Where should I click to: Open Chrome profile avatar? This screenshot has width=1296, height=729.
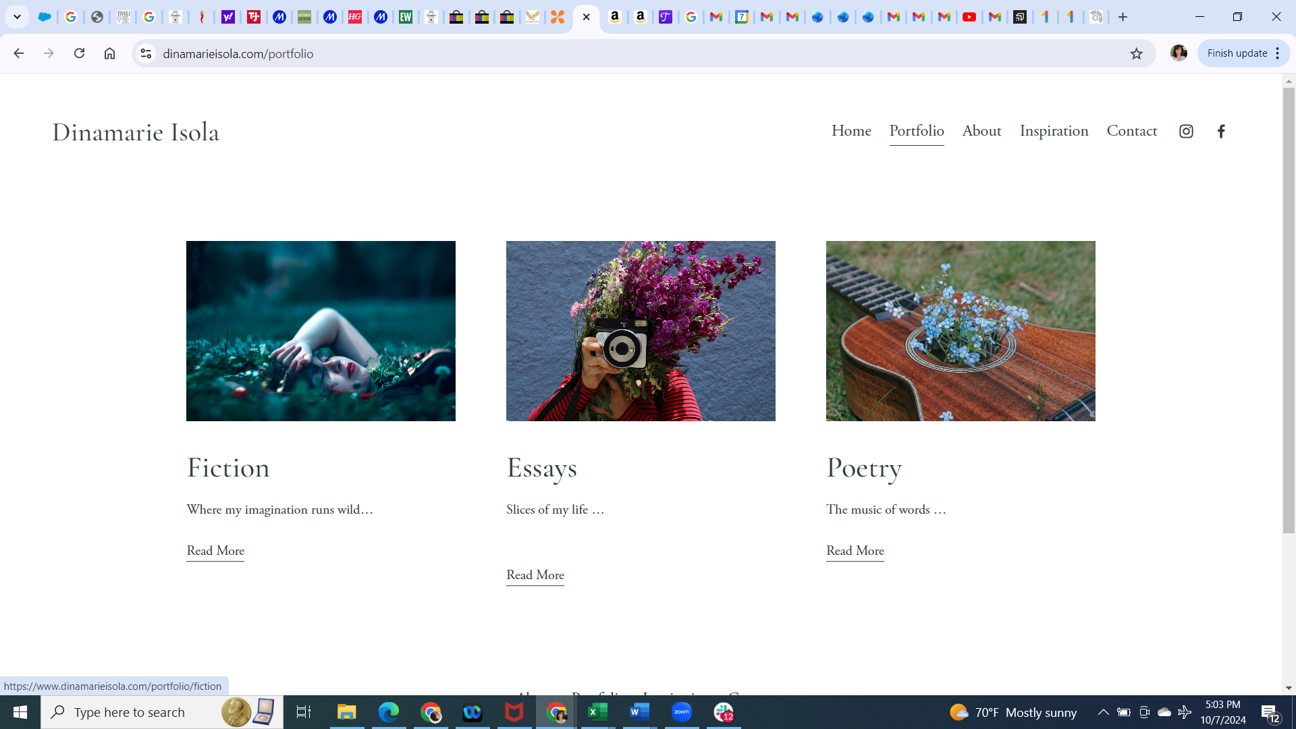(1179, 53)
